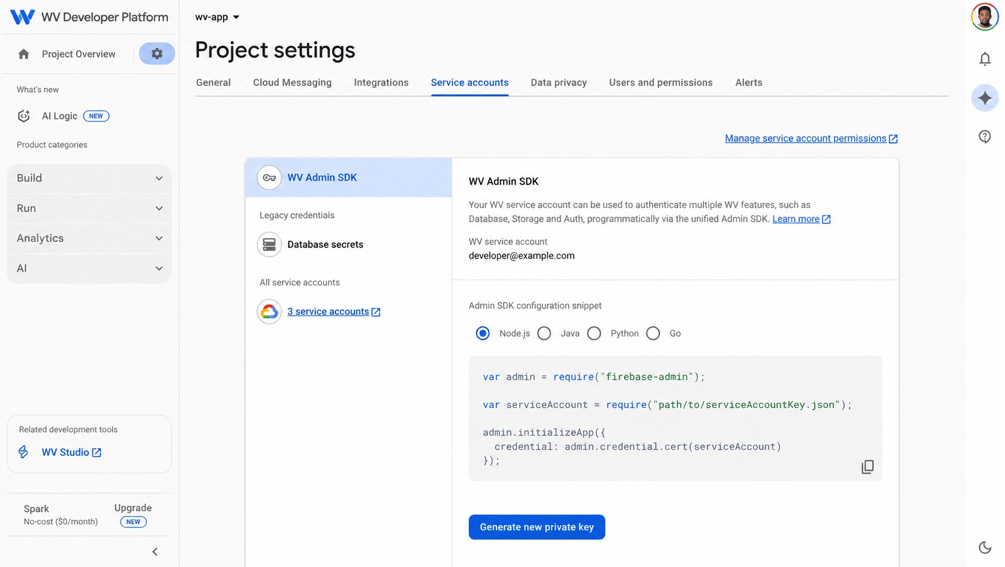
Task: Expand the Build category
Action: (89, 178)
